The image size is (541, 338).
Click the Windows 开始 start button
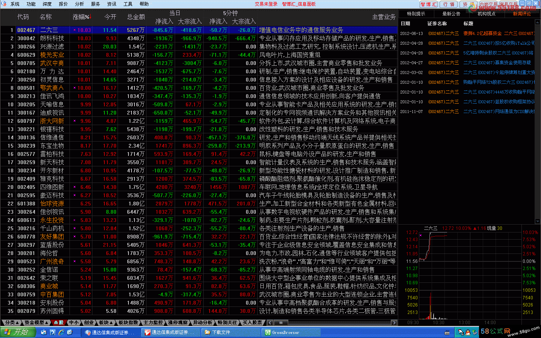[18, 332]
